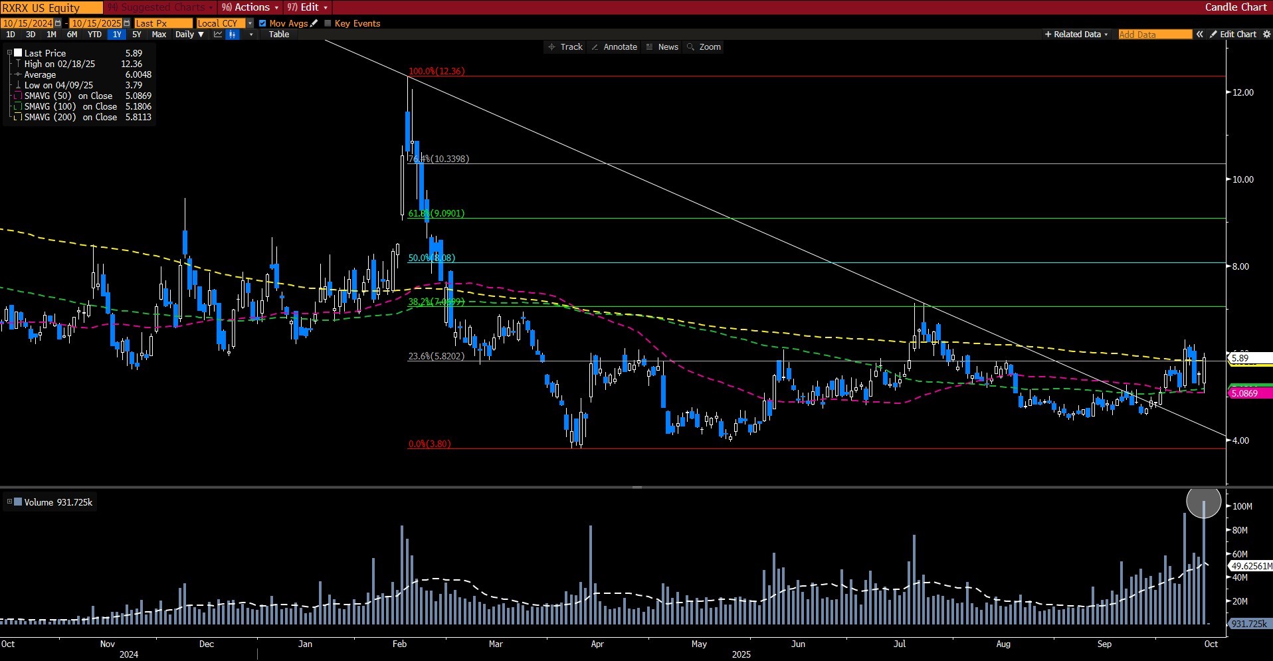
Task: Expand the Local CCY currency dropdown
Action: [250, 23]
